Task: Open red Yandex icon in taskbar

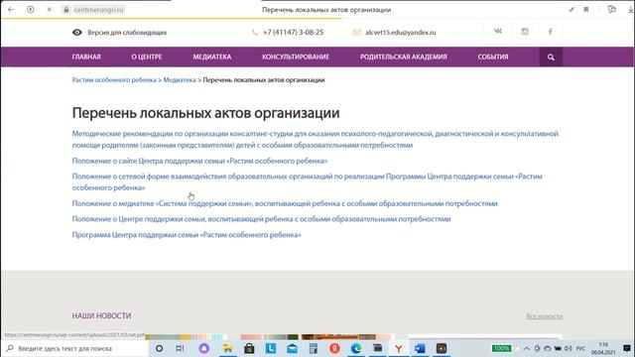Action: (334, 348)
